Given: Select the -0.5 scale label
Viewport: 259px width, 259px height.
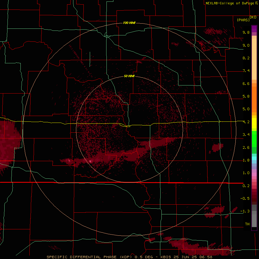Looking at the screenshot, I should [x=245, y=199].
